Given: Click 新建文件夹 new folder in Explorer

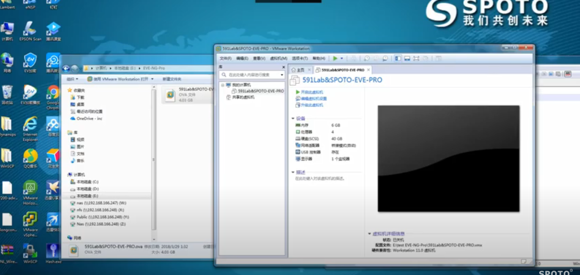Looking at the screenshot, I should point(172,79).
